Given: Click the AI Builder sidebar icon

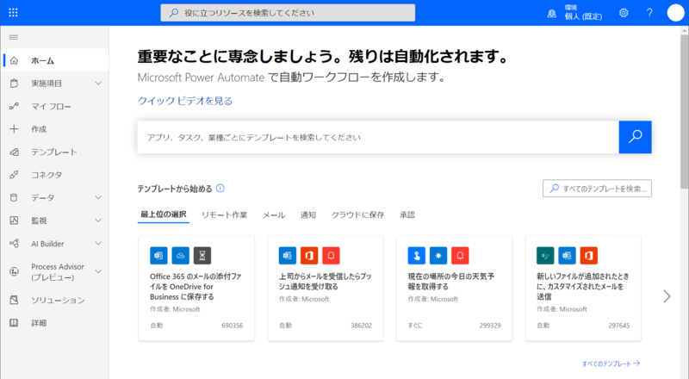Looking at the screenshot, I should 14,243.
